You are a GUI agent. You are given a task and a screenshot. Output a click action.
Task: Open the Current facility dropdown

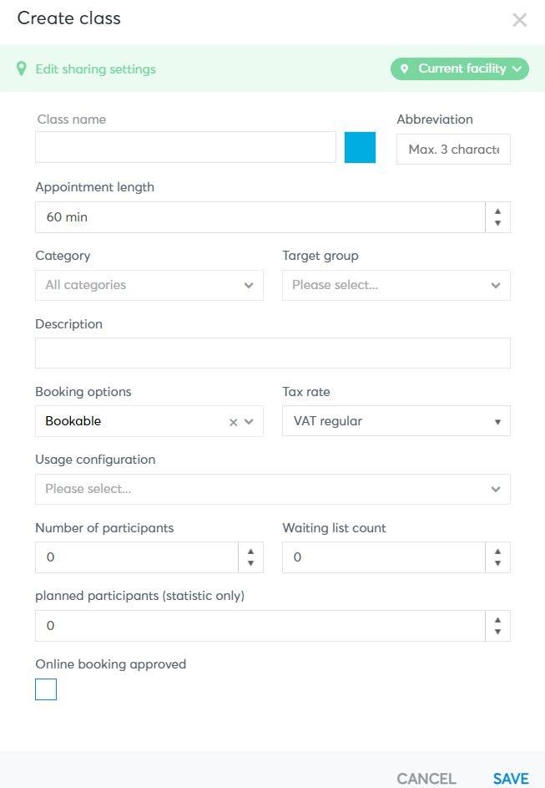click(x=460, y=69)
